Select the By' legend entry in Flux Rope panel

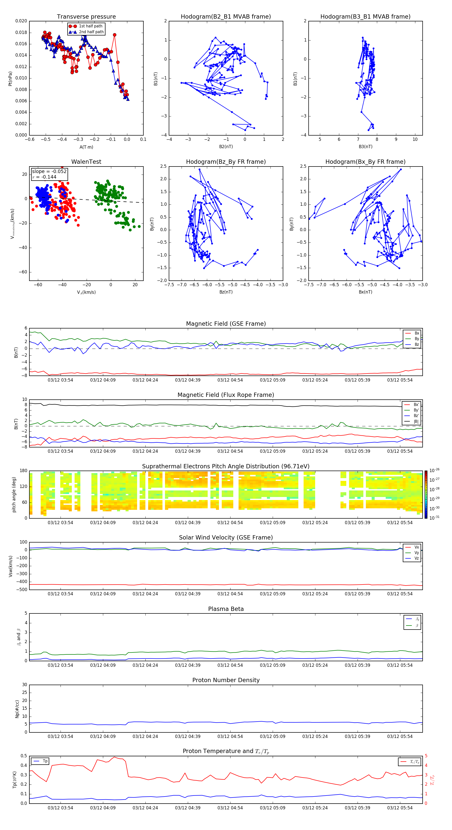click(x=412, y=410)
